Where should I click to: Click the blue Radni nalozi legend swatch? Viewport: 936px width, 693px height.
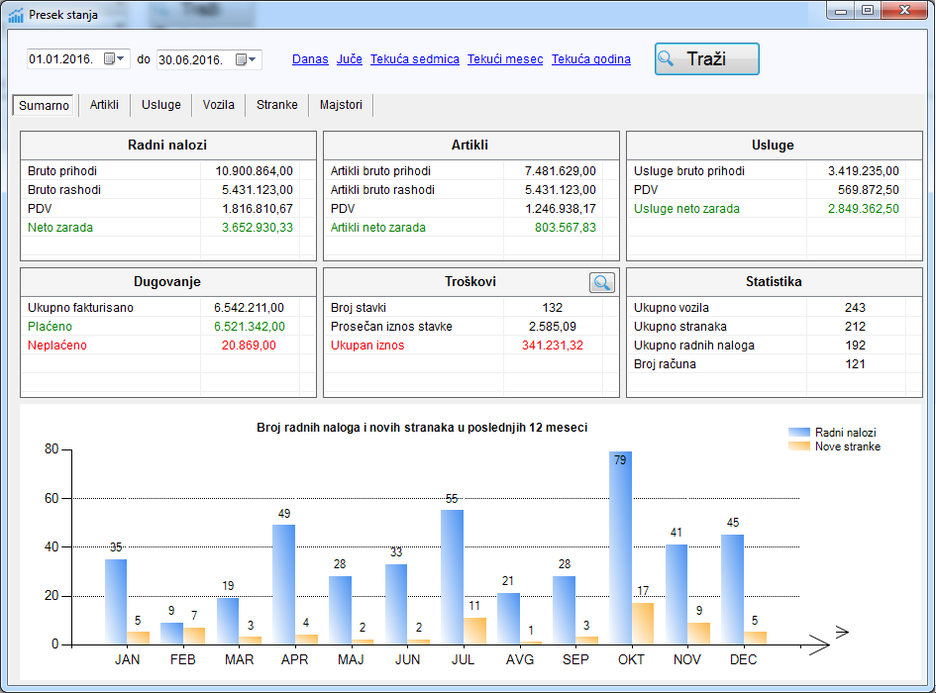798,433
